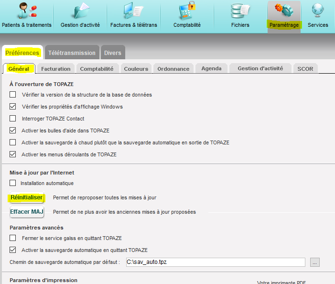Click the 'Votre imprimante PDF' text

(x=281, y=282)
